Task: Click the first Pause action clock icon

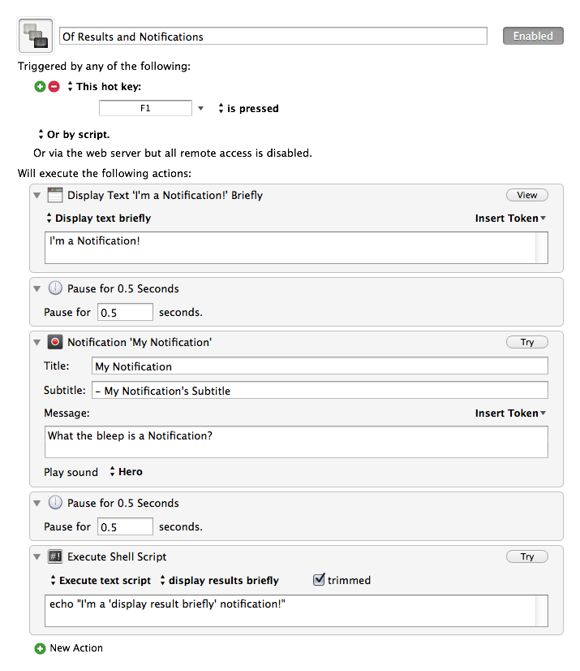Action: (55, 288)
